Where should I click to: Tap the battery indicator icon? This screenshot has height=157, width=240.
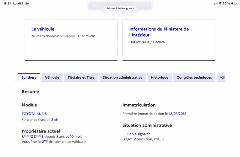pyautogui.click(x=234, y=3)
